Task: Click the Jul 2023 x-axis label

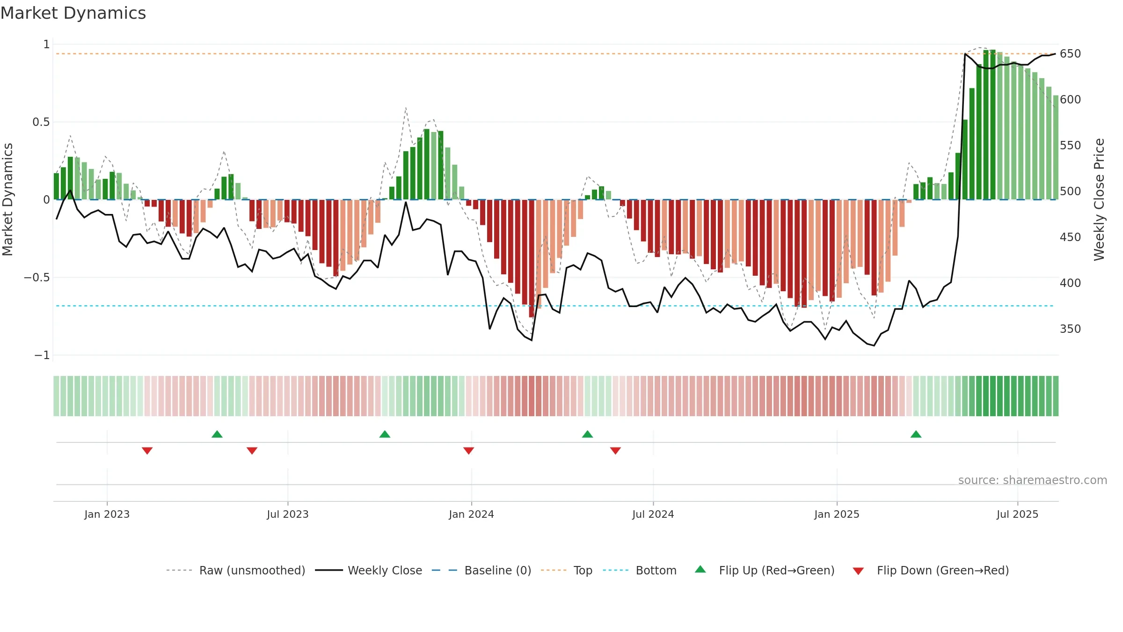Action: point(288,514)
